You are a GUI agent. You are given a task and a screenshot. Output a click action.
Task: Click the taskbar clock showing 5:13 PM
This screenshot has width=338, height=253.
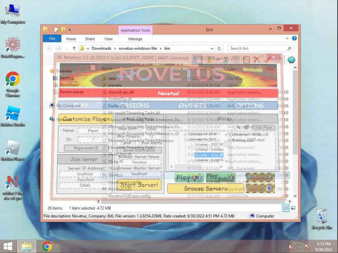(x=323, y=247)
